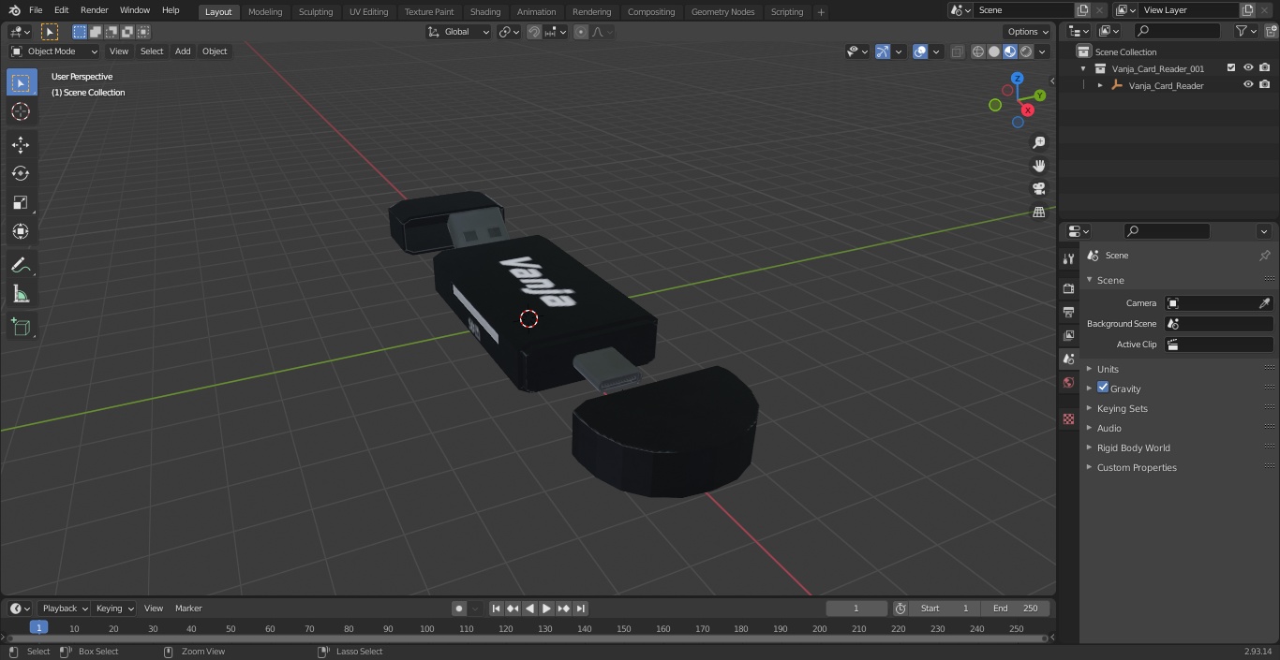Open the Global transform orientation dropdown
Screen dimensions: 1280x660
pyautogui.click(x=458, y=32)
